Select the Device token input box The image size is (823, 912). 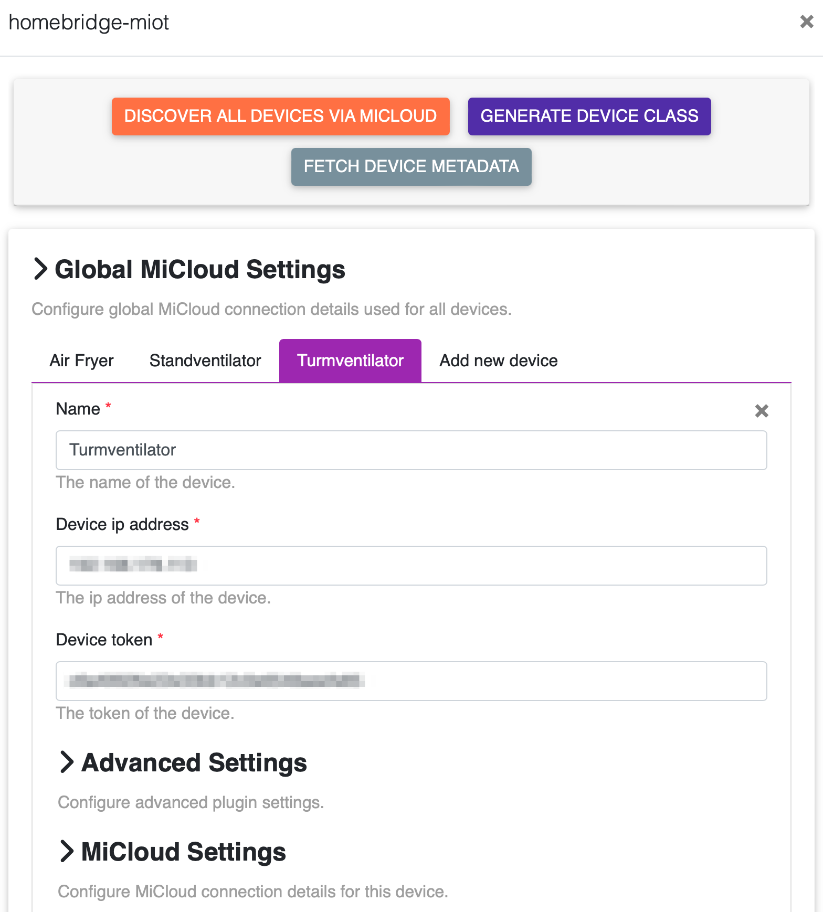[411, 681]
